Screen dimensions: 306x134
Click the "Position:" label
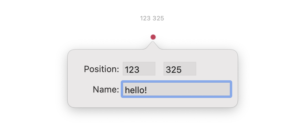101,69
